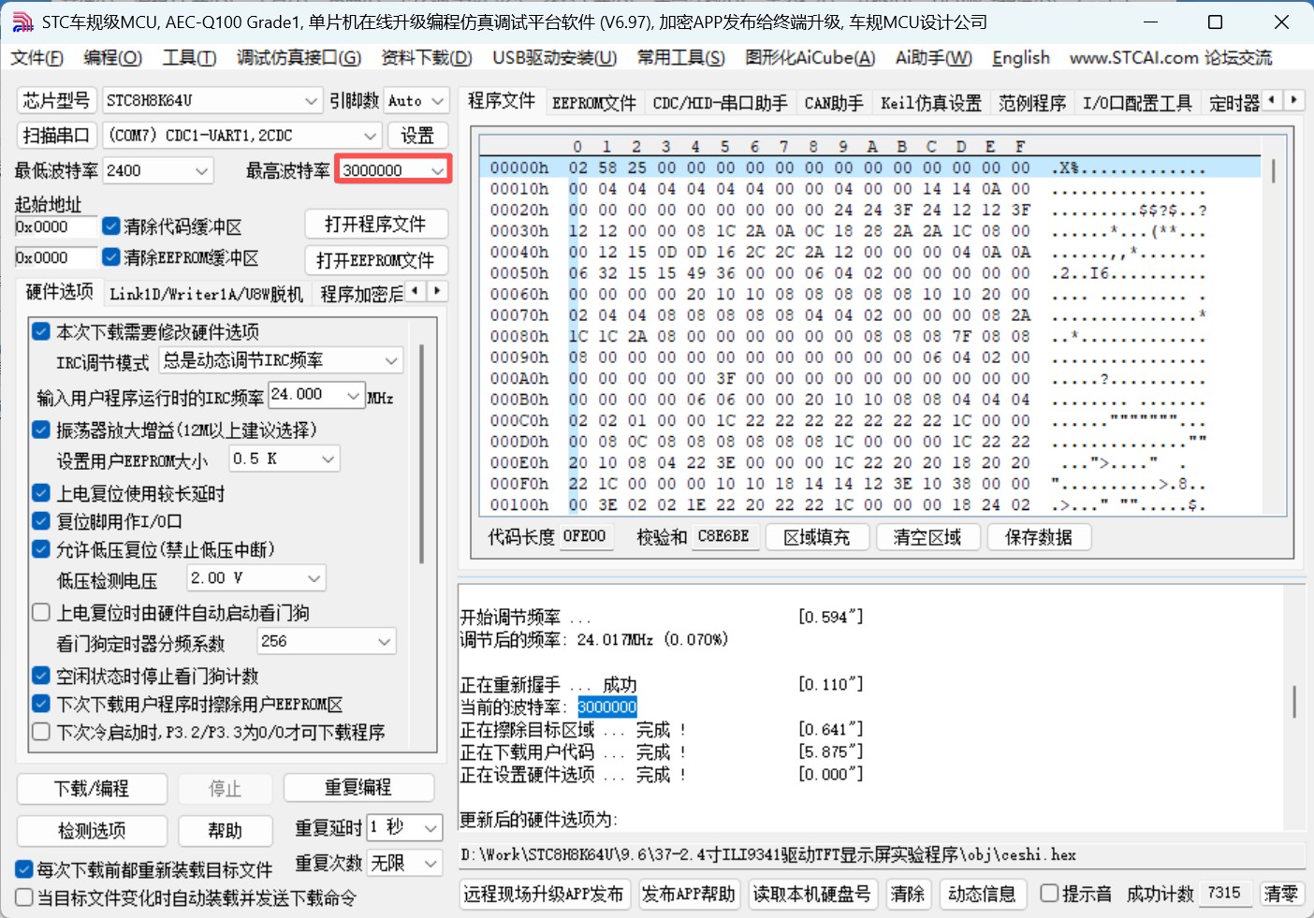Toggle 复位脚用作I/O口 checkbox

tap(41, 521)
